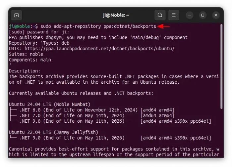Maximize the terminal window
Viewport: 232px width, 167px height.
pyautogui.click(x=203, y=15)
